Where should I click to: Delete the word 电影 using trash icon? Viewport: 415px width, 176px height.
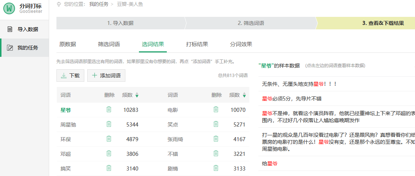(216, 109)
